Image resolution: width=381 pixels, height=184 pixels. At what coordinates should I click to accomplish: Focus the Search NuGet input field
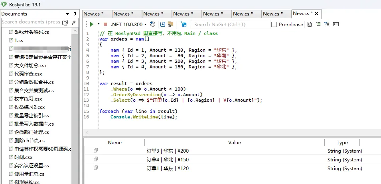231,25
